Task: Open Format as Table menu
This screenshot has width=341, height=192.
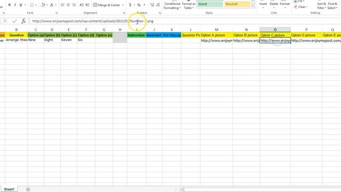Action: (x=189, y=5)
